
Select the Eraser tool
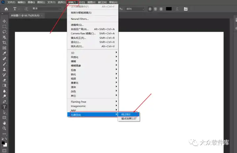tap(4, 80)
